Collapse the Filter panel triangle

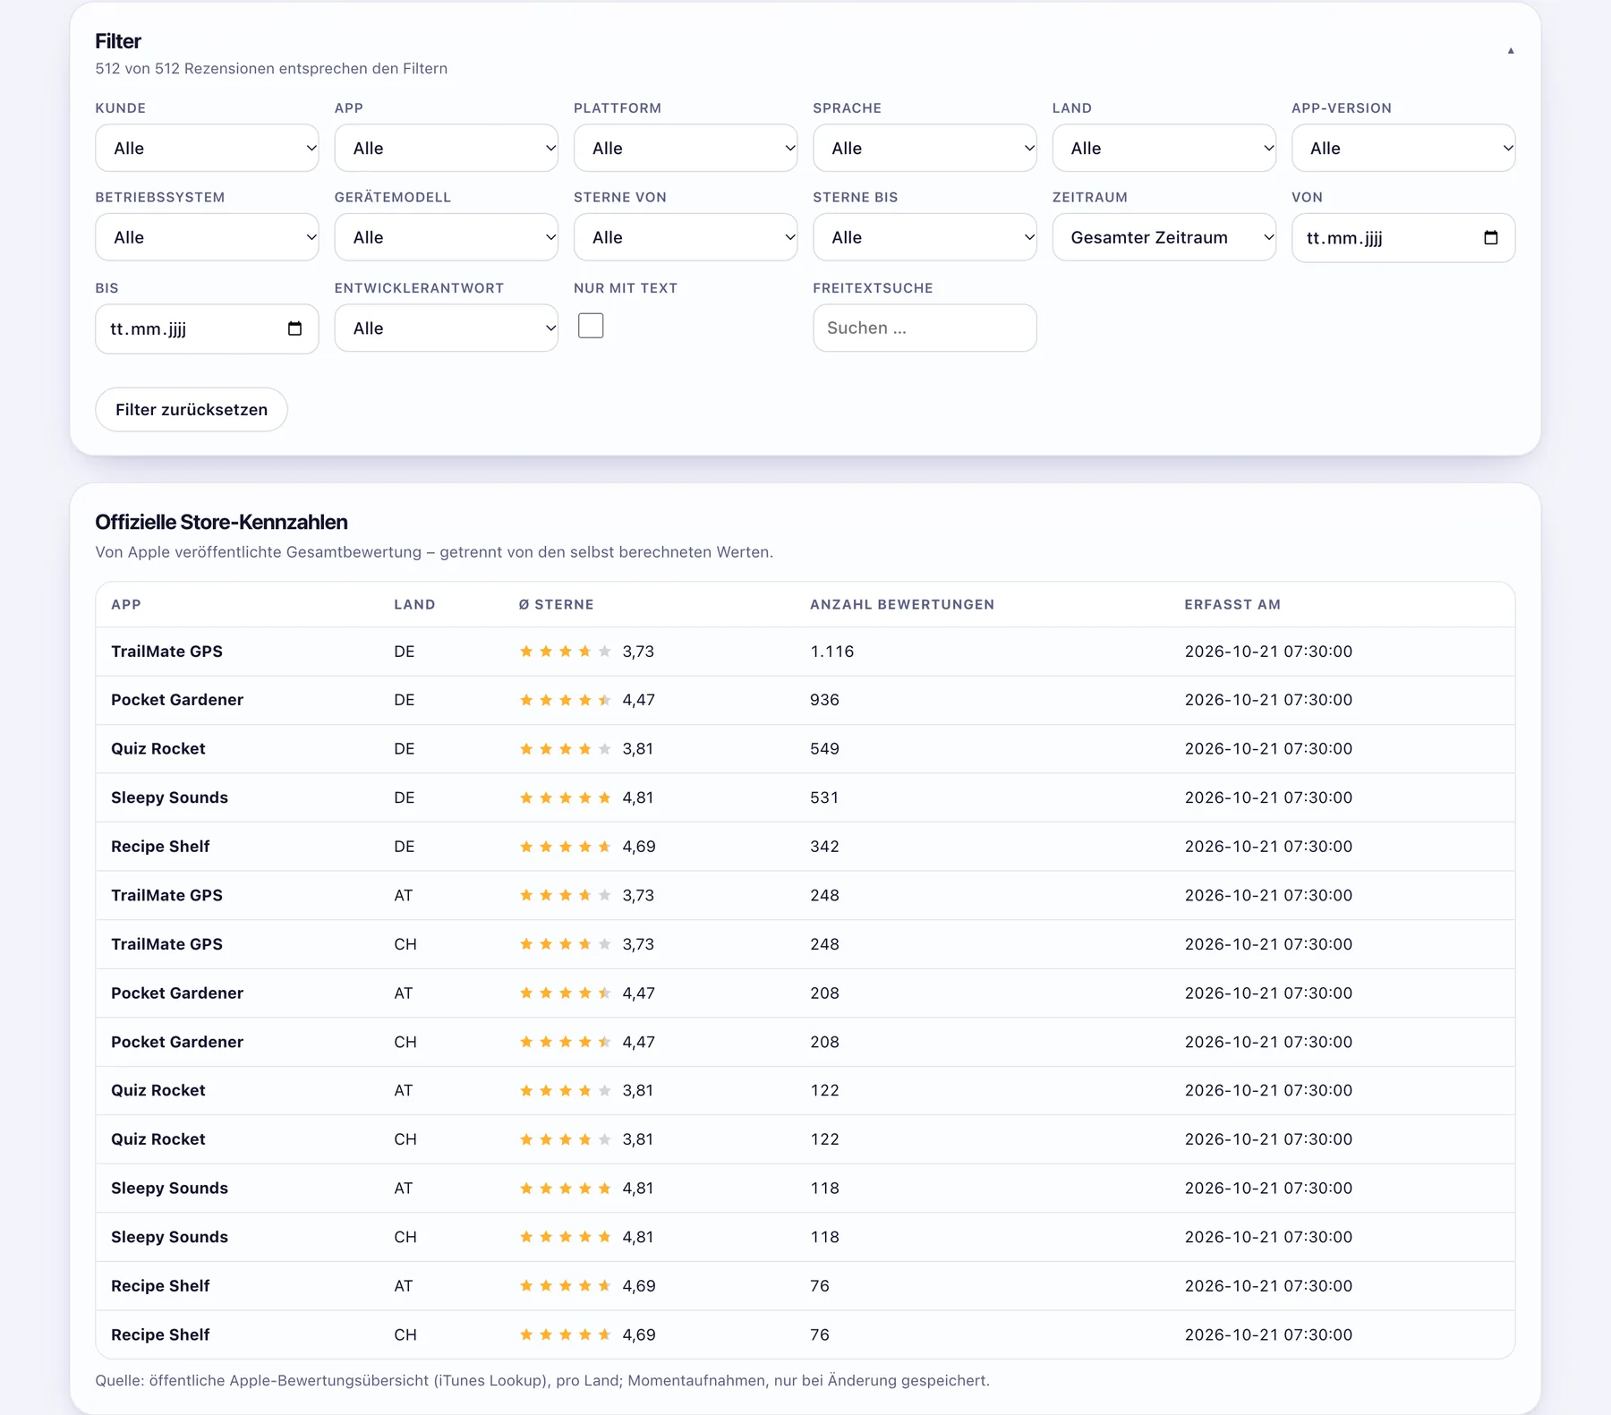pos(1511,51)
